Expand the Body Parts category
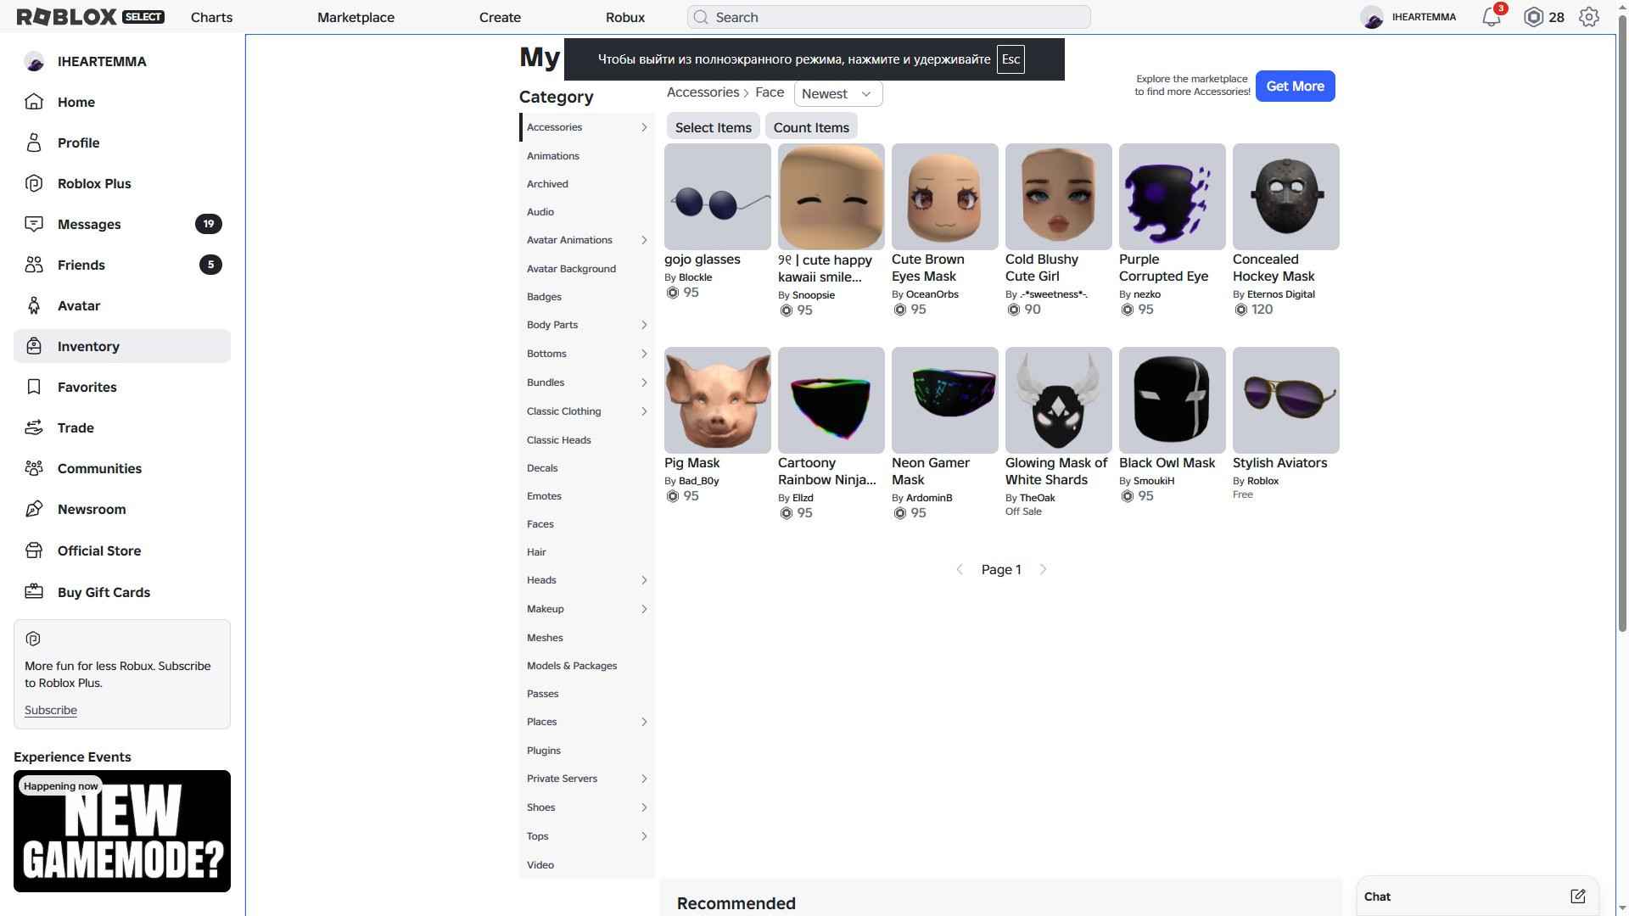1629x916 pixels. coord(644,325)
